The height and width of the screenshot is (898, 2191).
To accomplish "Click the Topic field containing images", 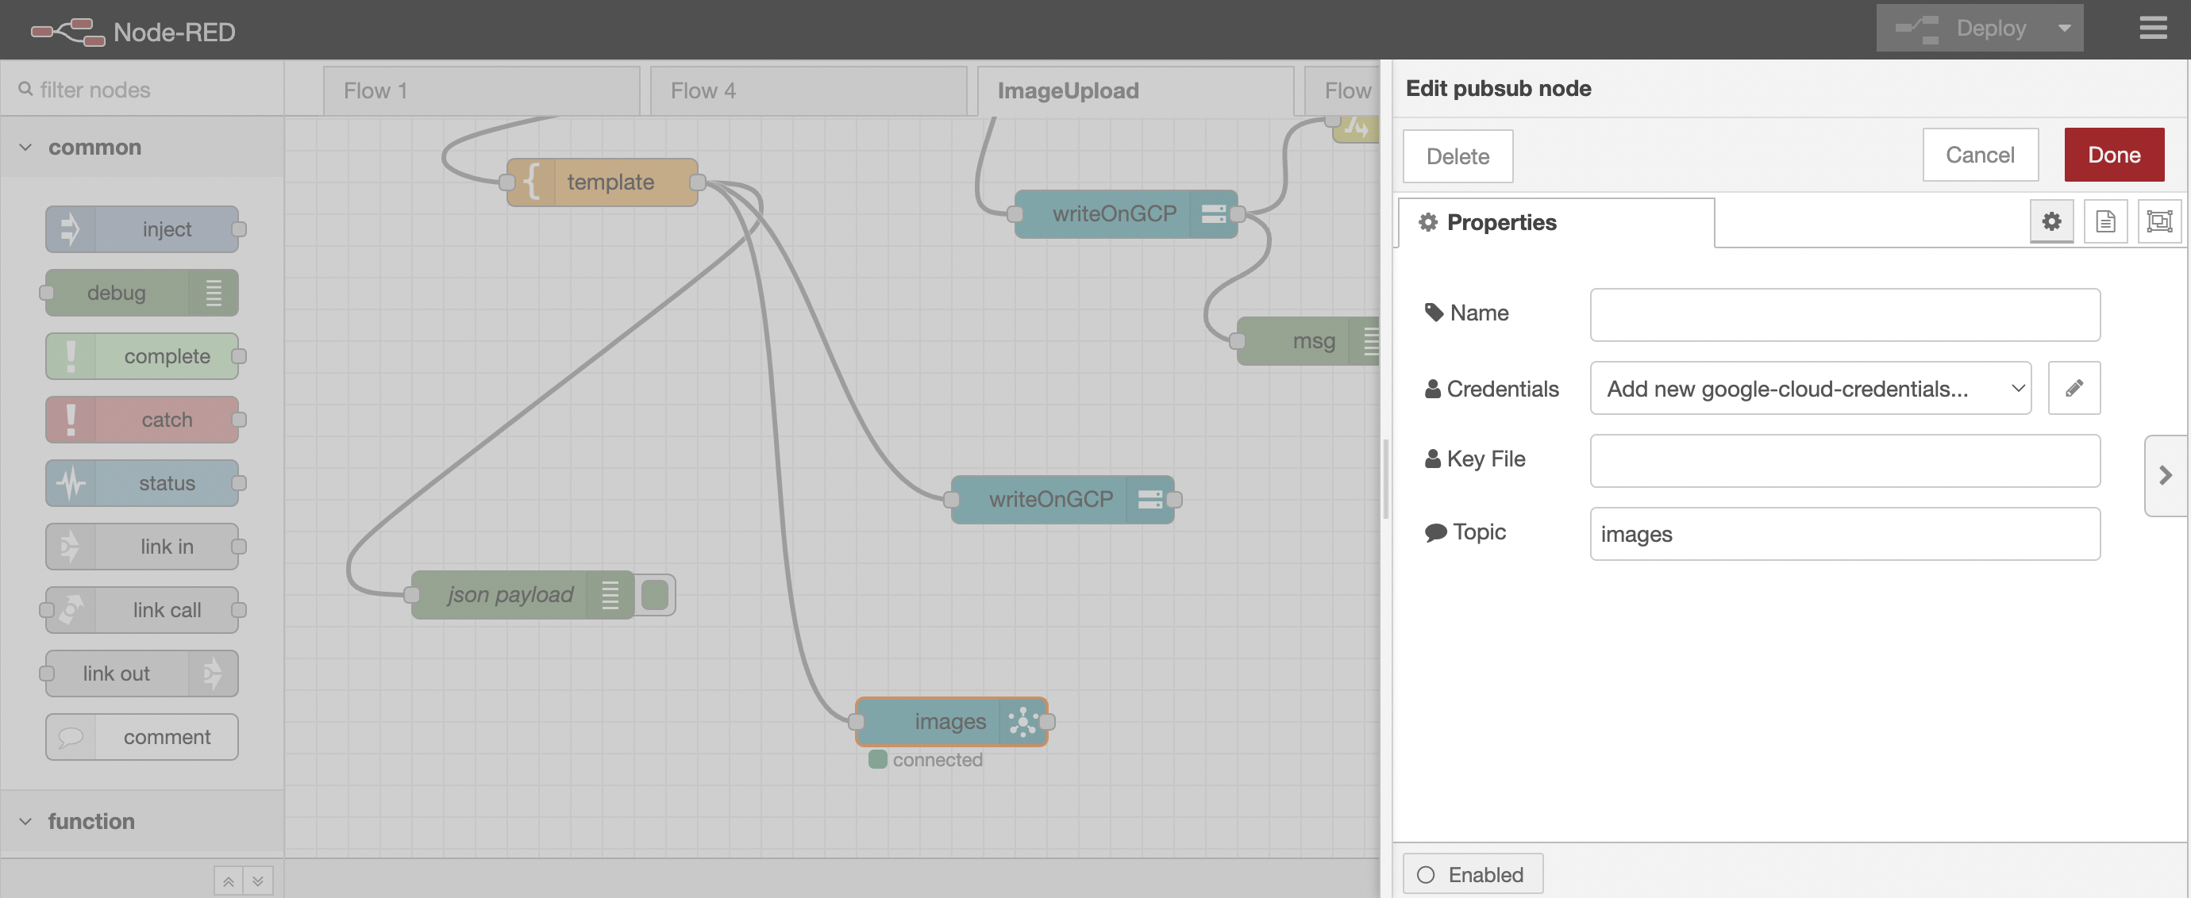I will (1845, 535).
